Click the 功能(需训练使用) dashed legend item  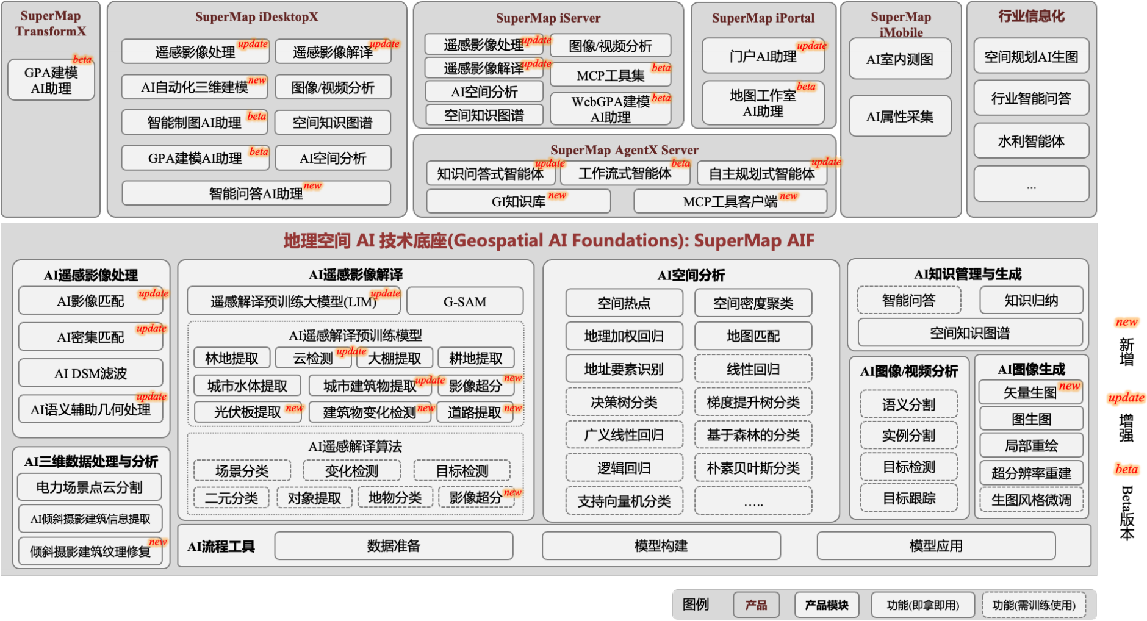click(1034, 605)
